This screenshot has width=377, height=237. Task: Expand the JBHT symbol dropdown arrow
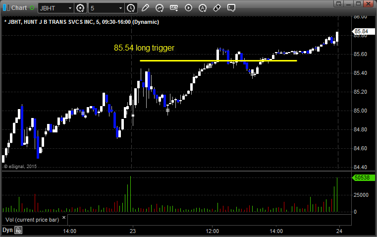coord(70,8)
